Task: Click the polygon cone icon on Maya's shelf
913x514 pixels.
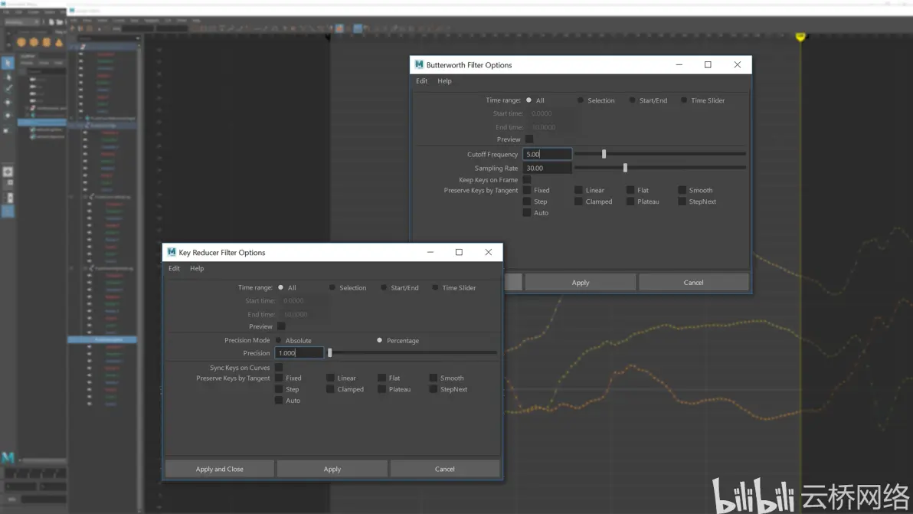Action: coord(59,42)
